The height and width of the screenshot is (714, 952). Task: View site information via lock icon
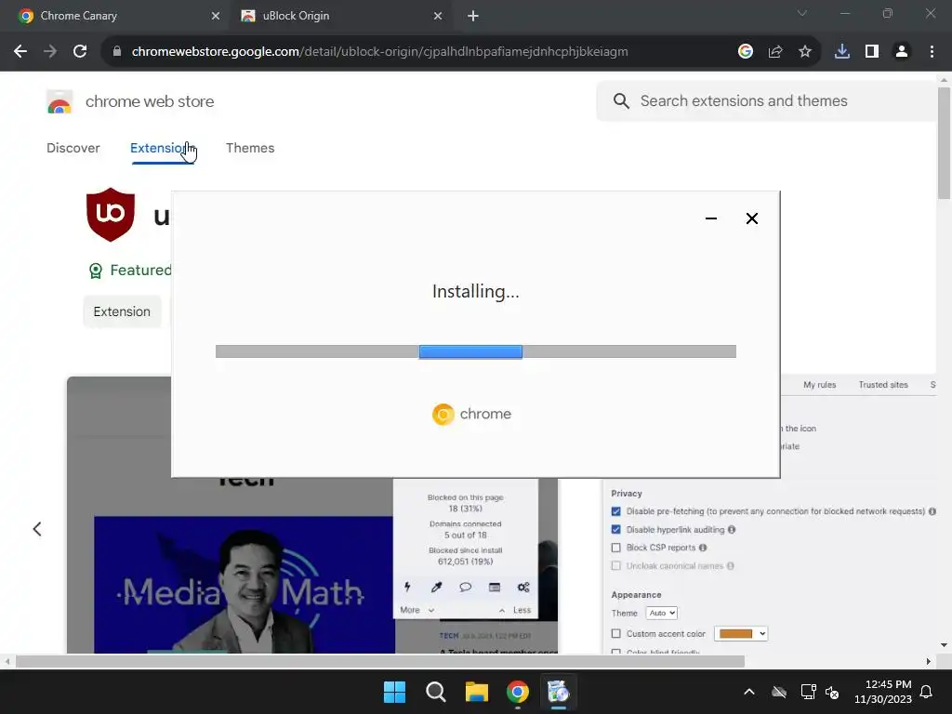117,52
